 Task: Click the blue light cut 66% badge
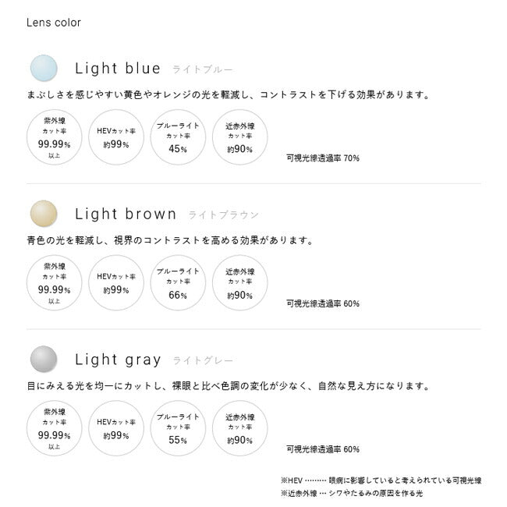pos(178,282)
